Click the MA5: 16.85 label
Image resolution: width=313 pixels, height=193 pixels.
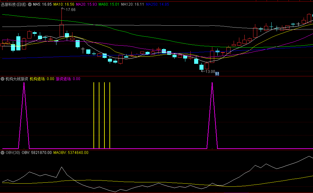(x=42, y=4)
